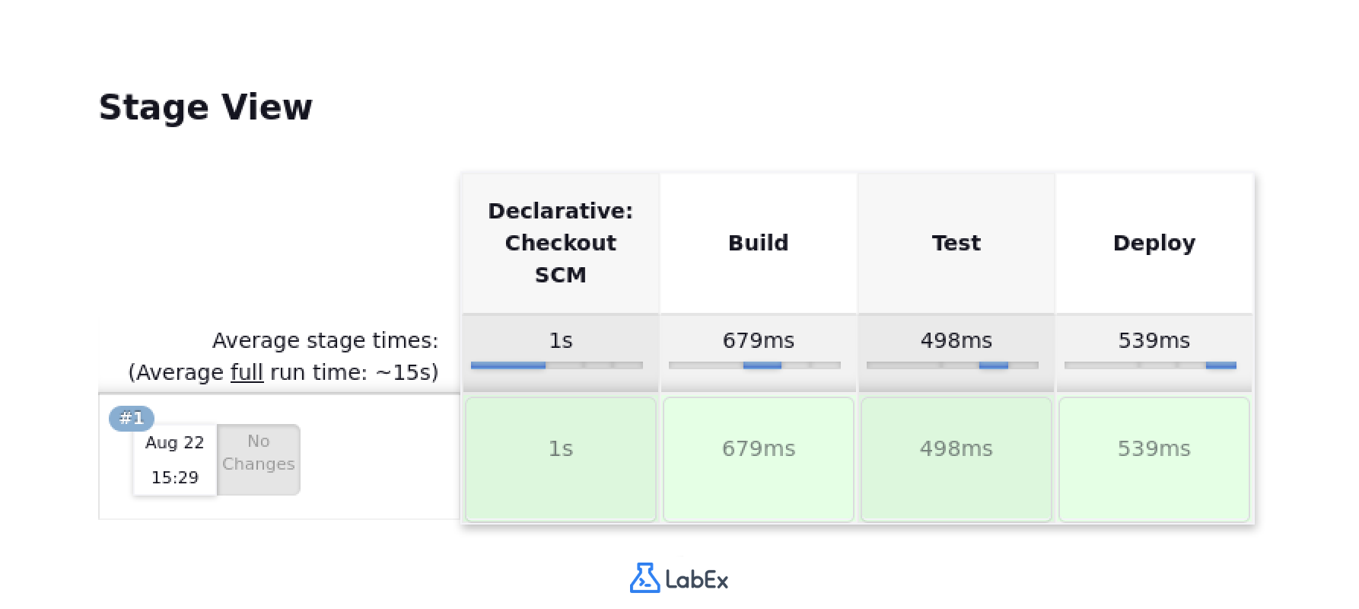Screen dimensions: 1359x609
Task: Click the 1s average time for Checkout SCM
Action: [x=560, y=341]
